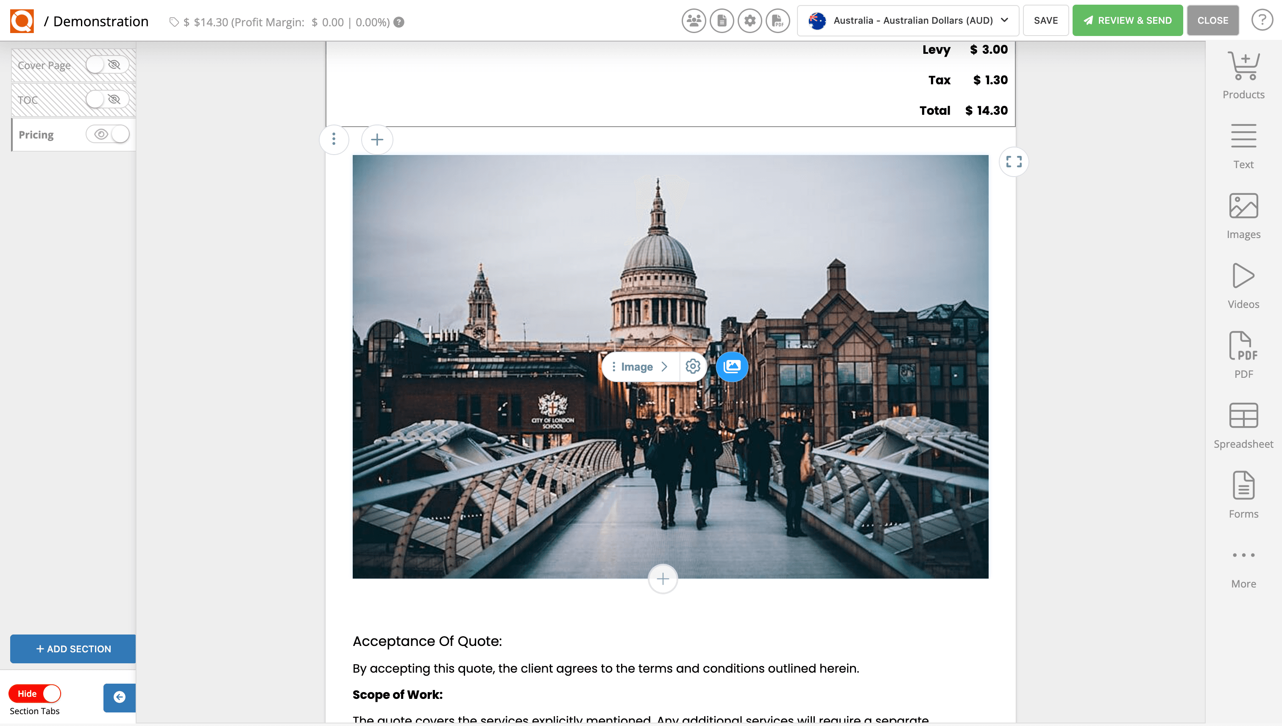
Task: Click the image replace gallery icon
Action: tap(732, 366)
